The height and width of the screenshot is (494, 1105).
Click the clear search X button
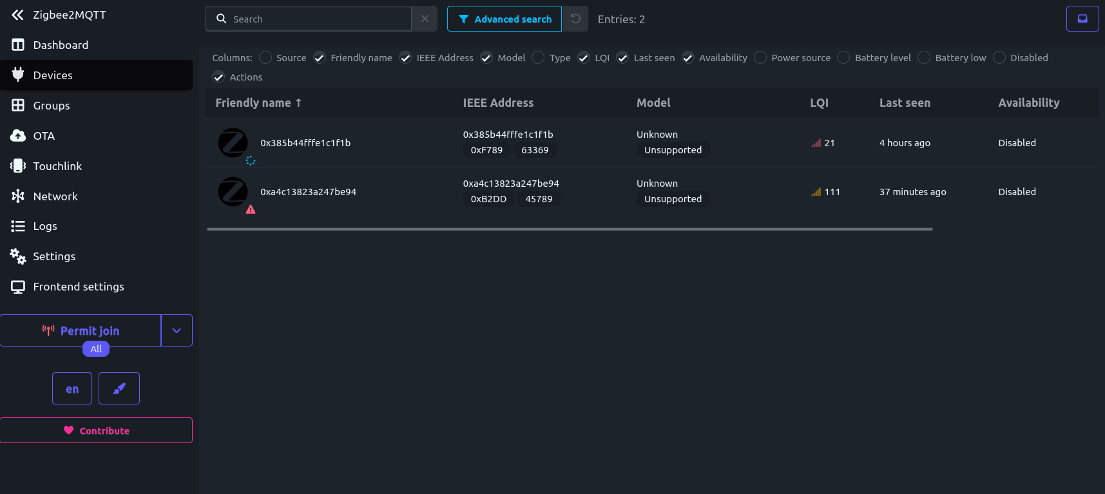[x=425, y=19]
